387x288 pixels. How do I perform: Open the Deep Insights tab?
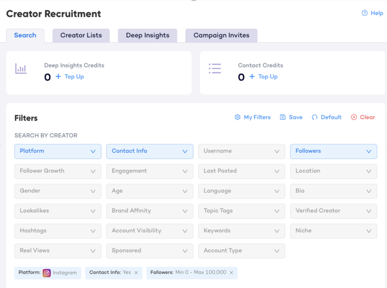tap(148, 36)
